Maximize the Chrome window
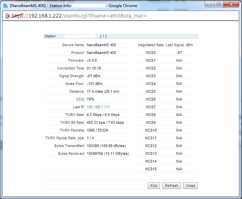Viewport: 242px width, 199px height. [218, 4]
